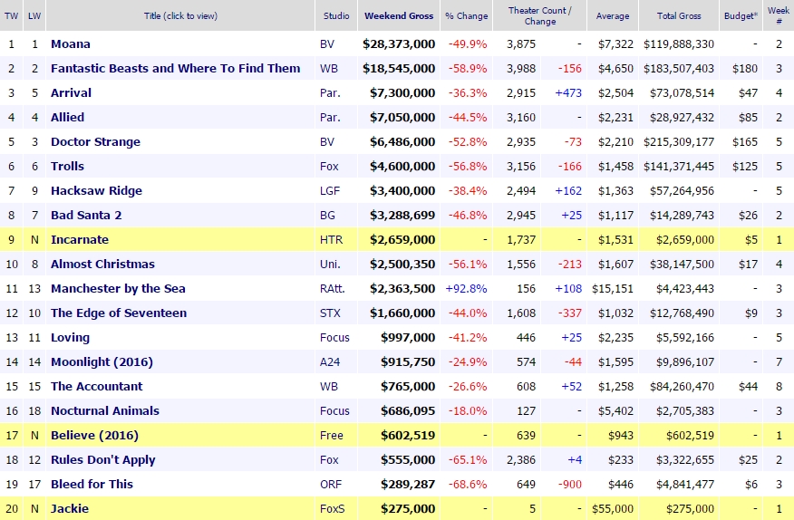Image resolution: width=794 pixels, height=520 pixels.
Task: Sort by the LW column header
Action: tap(34, 15)
